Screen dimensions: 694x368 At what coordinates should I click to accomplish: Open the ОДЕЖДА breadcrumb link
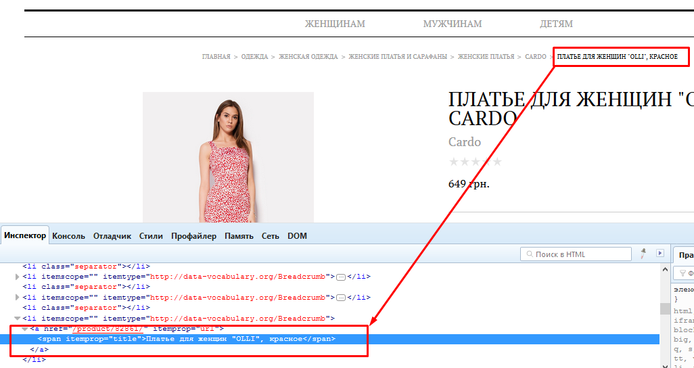[254, 57]
